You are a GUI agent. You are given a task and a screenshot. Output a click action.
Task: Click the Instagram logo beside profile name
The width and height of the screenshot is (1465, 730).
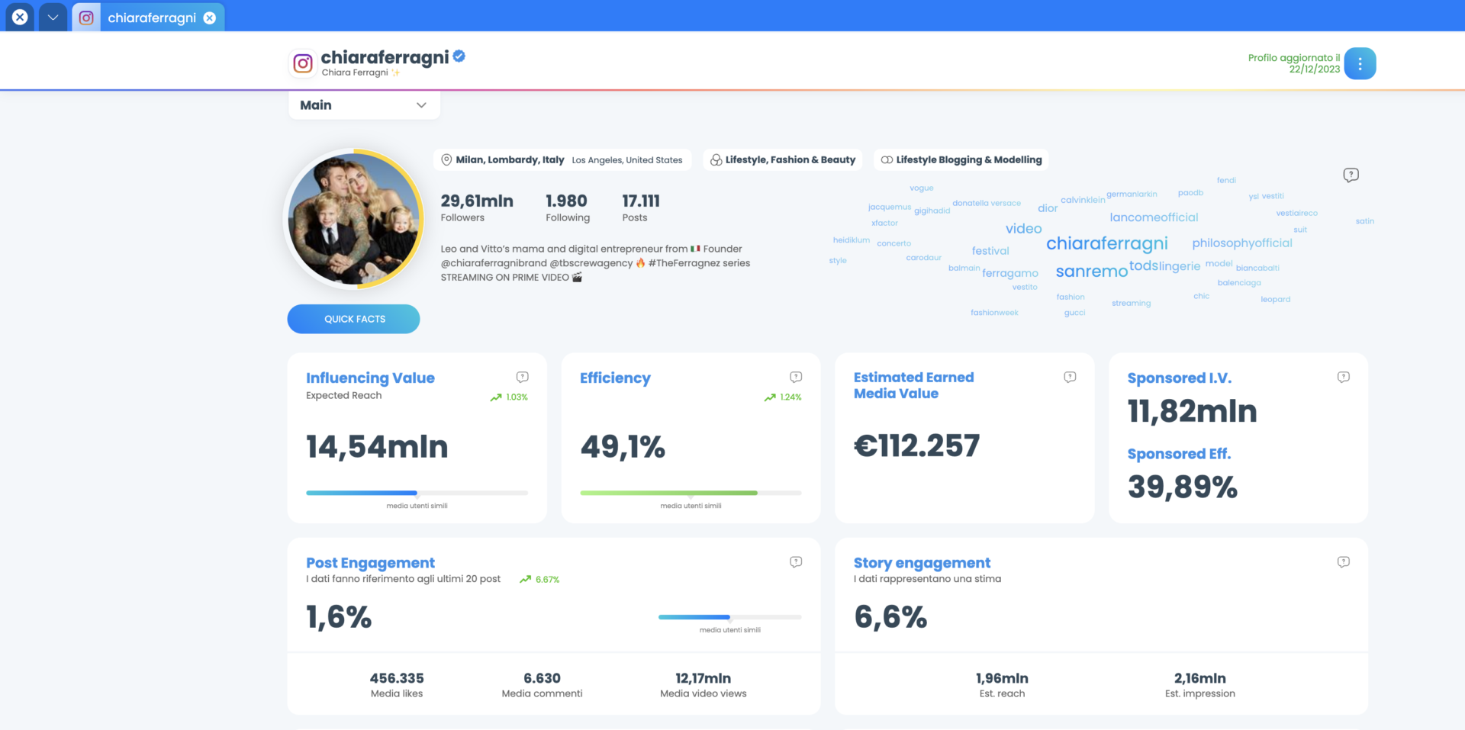tap(303, 63)
